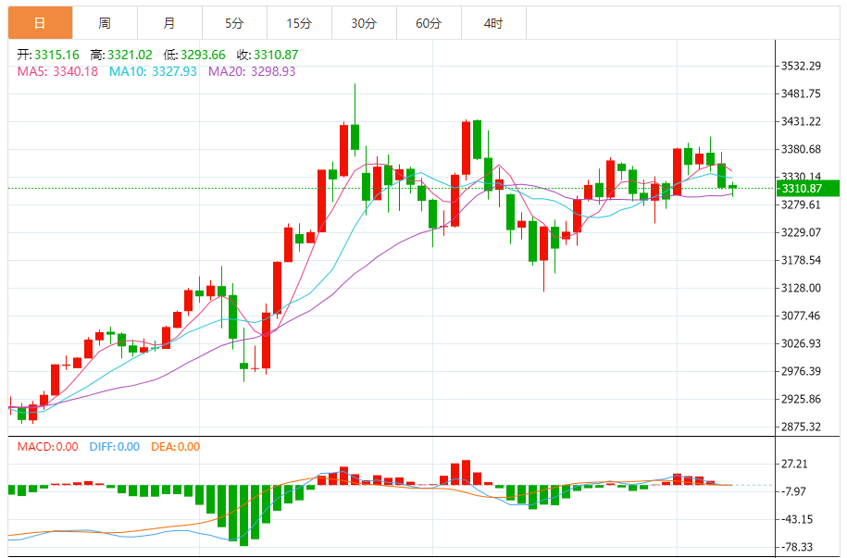Viewport: 847px width, 558px height.
Task: Open the 60分 timeframe tab
Action: coord(429,23)
